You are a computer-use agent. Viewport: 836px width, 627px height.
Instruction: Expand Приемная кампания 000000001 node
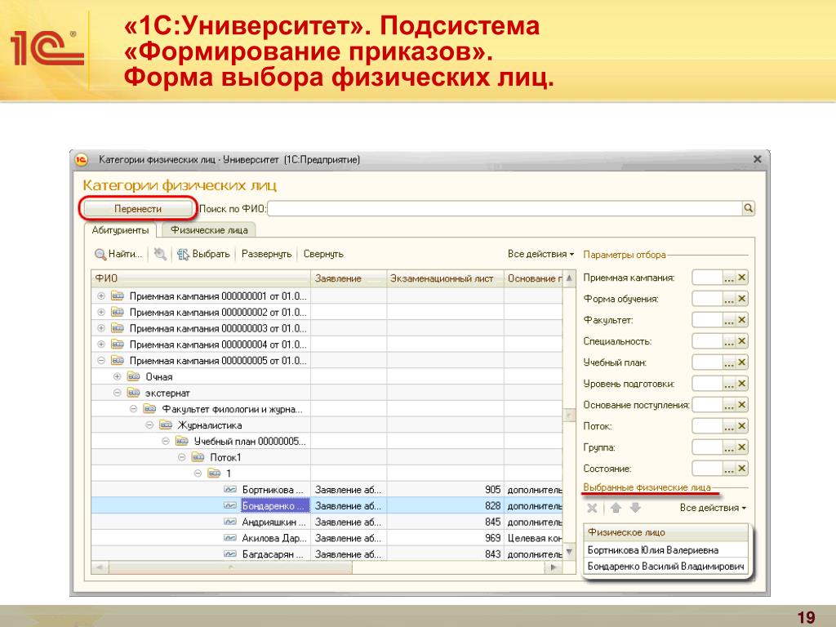point(101,296)
